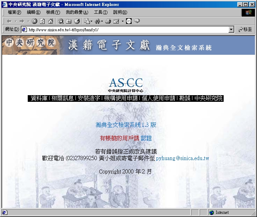The width and height of the screenshot is (257, 217).
Task: Open the Search pane icon
Action: pos(61,21)
